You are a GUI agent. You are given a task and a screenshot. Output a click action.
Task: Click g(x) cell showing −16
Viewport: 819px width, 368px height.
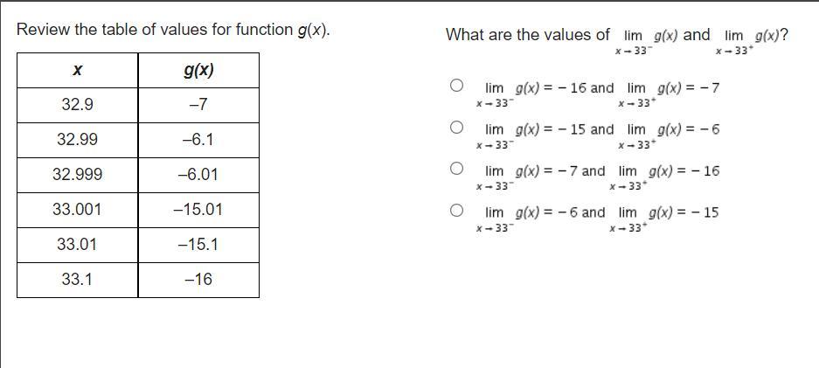coord(198,280)
